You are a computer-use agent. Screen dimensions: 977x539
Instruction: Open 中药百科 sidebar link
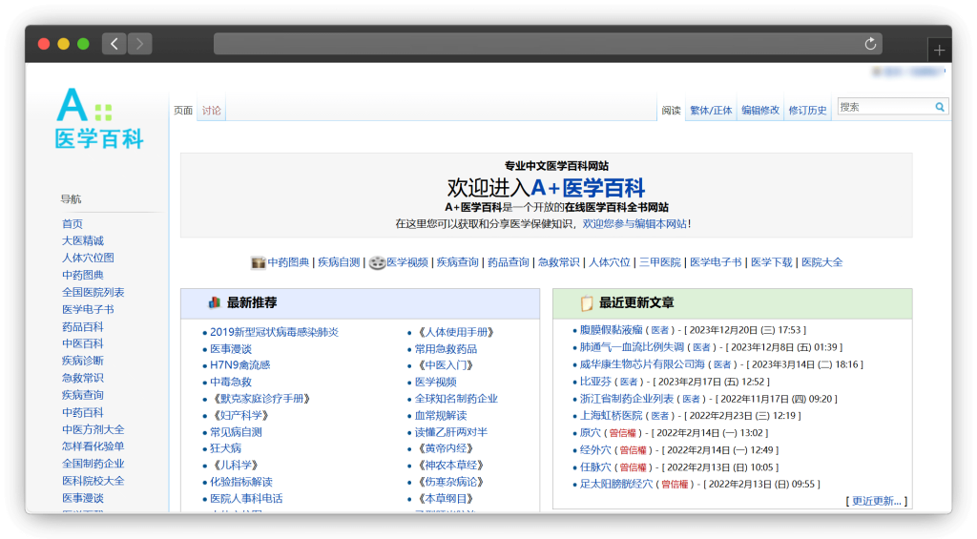(x=83, y=412)
